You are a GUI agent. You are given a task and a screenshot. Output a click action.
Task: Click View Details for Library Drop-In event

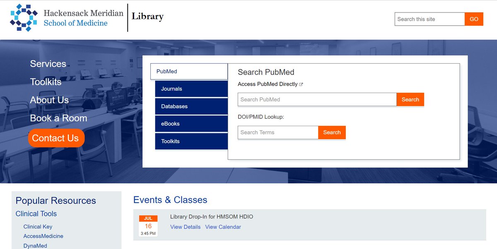(185, 227)
